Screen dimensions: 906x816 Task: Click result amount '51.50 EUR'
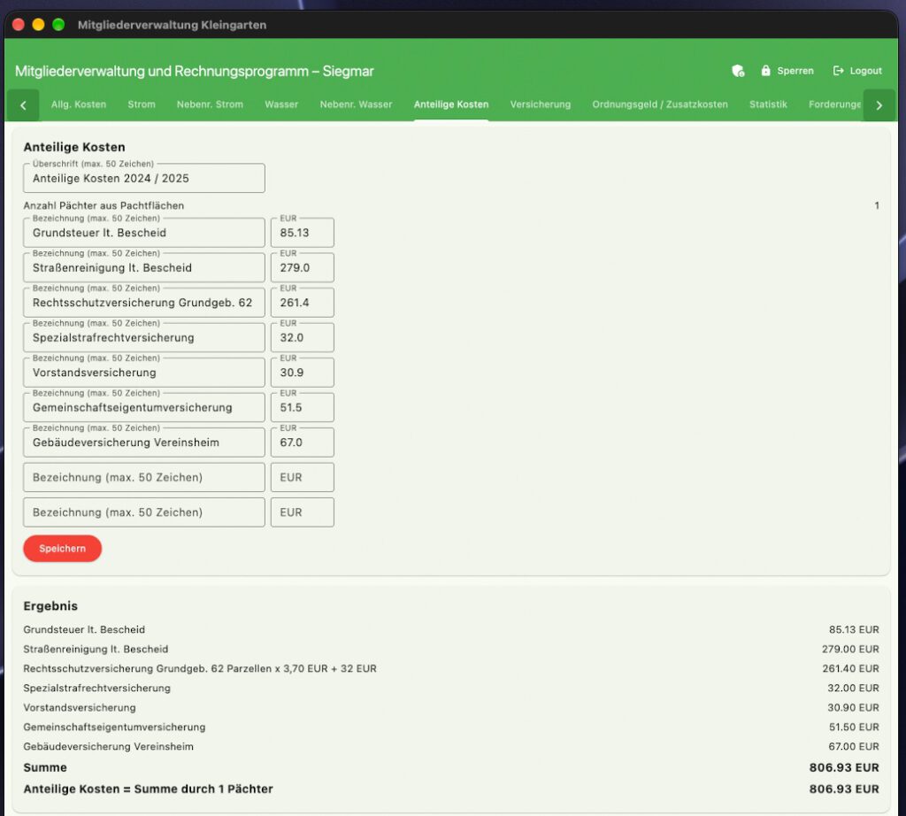[854, 727]
